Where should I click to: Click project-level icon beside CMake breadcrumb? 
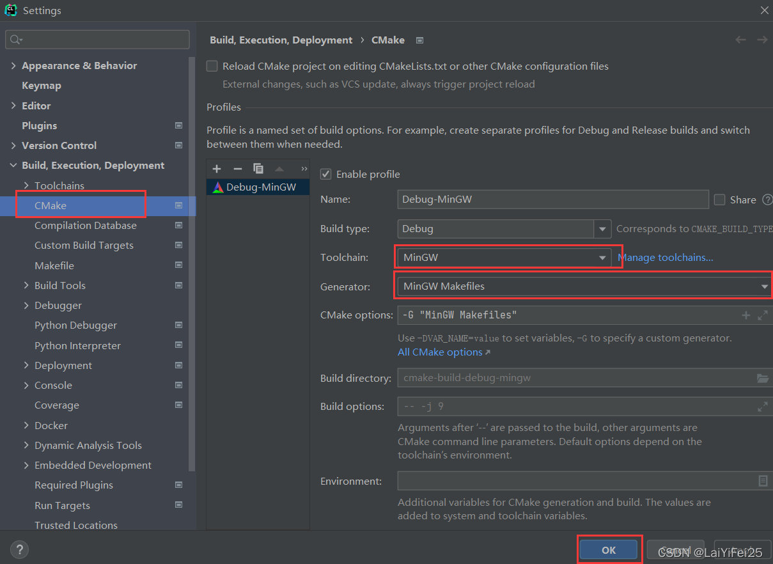(x=419, y=40)
